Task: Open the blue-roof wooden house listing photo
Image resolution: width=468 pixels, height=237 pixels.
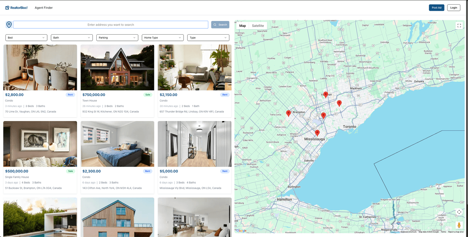Action: click(117, 217)
